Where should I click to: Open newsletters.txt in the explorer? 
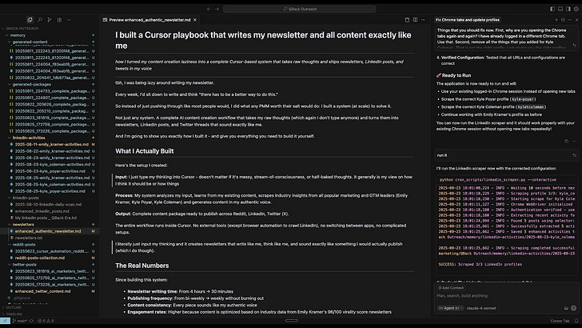(x=50, y=238)
